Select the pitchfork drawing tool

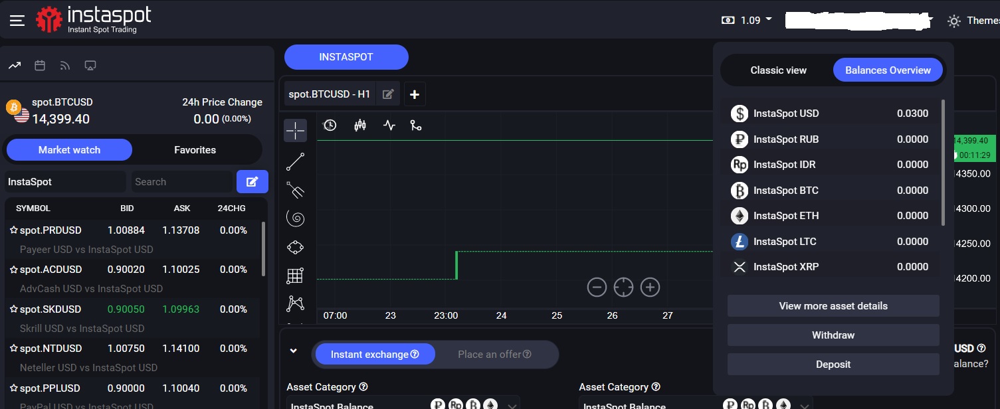295,191
